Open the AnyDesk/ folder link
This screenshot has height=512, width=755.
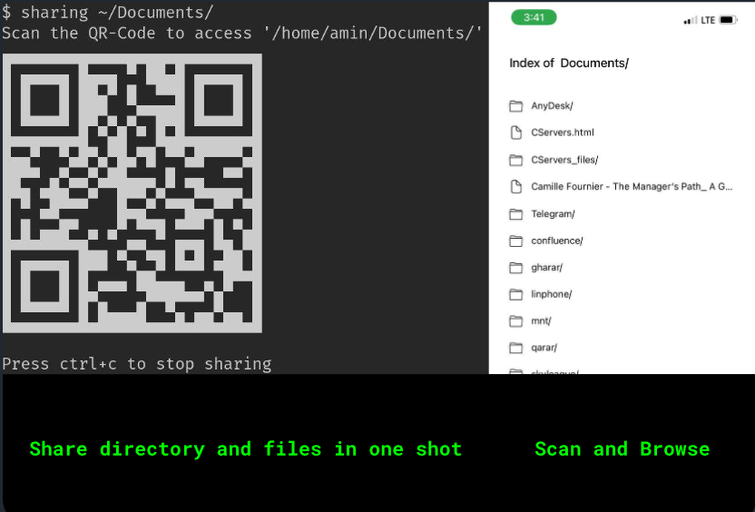[x=552, y=106]
